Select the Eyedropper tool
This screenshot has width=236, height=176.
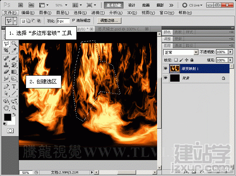(14, 50)
